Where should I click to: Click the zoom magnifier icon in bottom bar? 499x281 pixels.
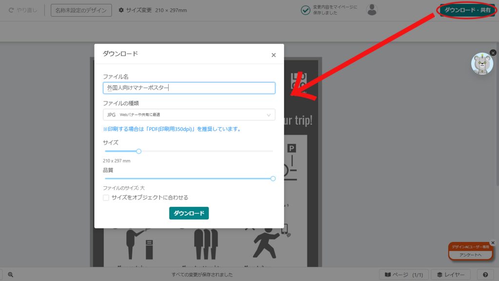click(10, 275)
